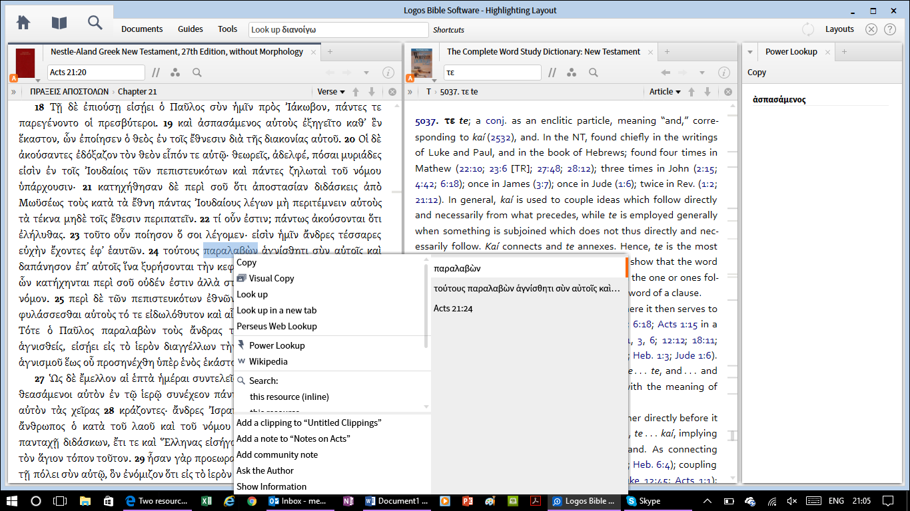Screen dimensions: 910x511
Task: Click the Help question mark icon
Action: click(890, 29)
